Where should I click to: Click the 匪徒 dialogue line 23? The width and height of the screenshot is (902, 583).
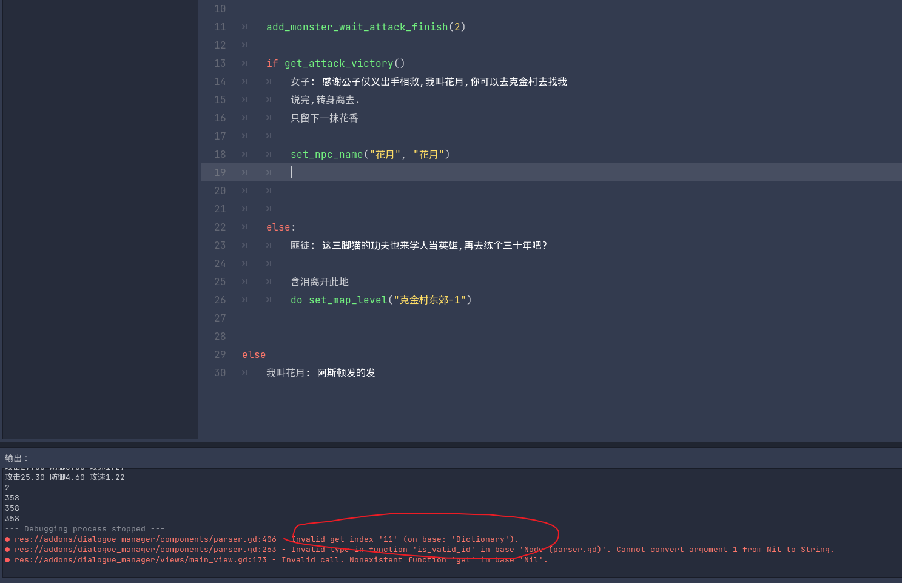[419, 245]
